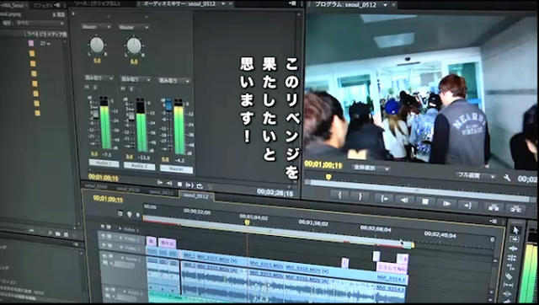The height and width of the screenshot is (305, 539).
Task: Open Master track automation mode dropdown
Action: pyautogui.click(x=174, y=80)
